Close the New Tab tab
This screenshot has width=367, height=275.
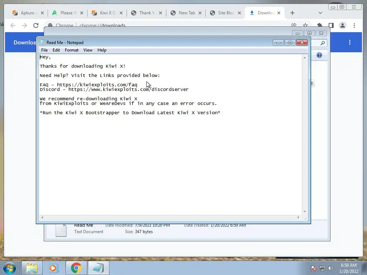click(x=200, y=13)
